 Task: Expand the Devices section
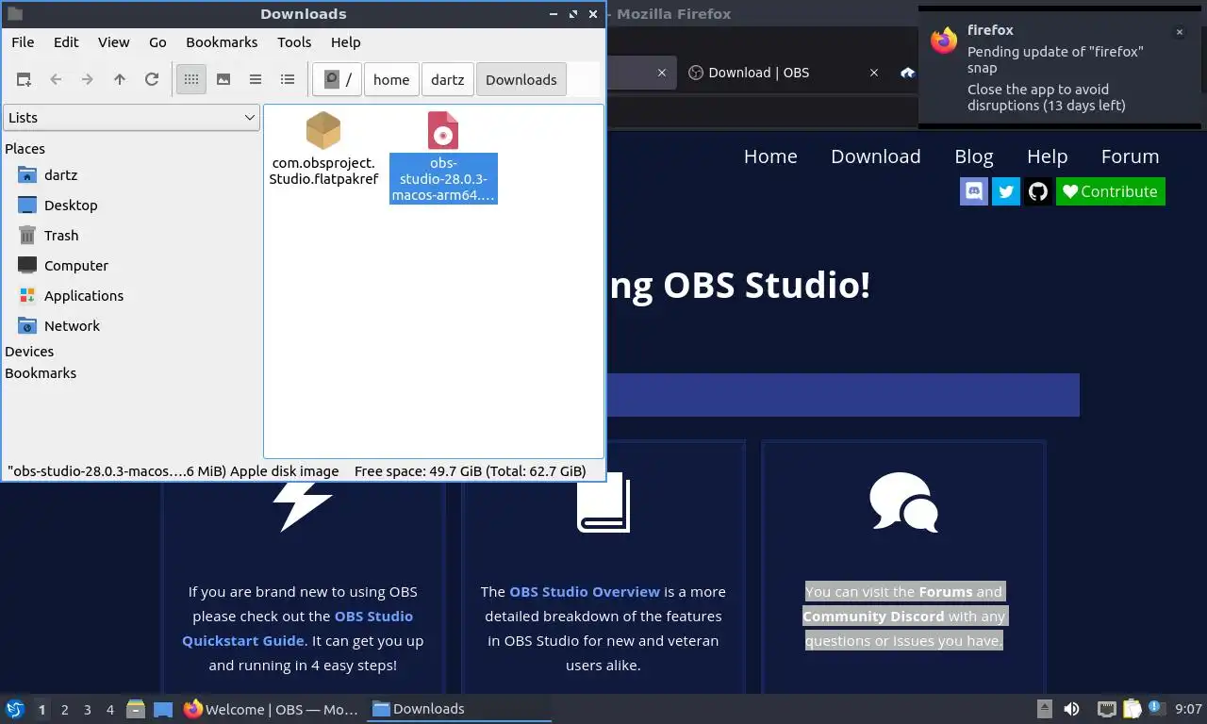tap(29, 352)
